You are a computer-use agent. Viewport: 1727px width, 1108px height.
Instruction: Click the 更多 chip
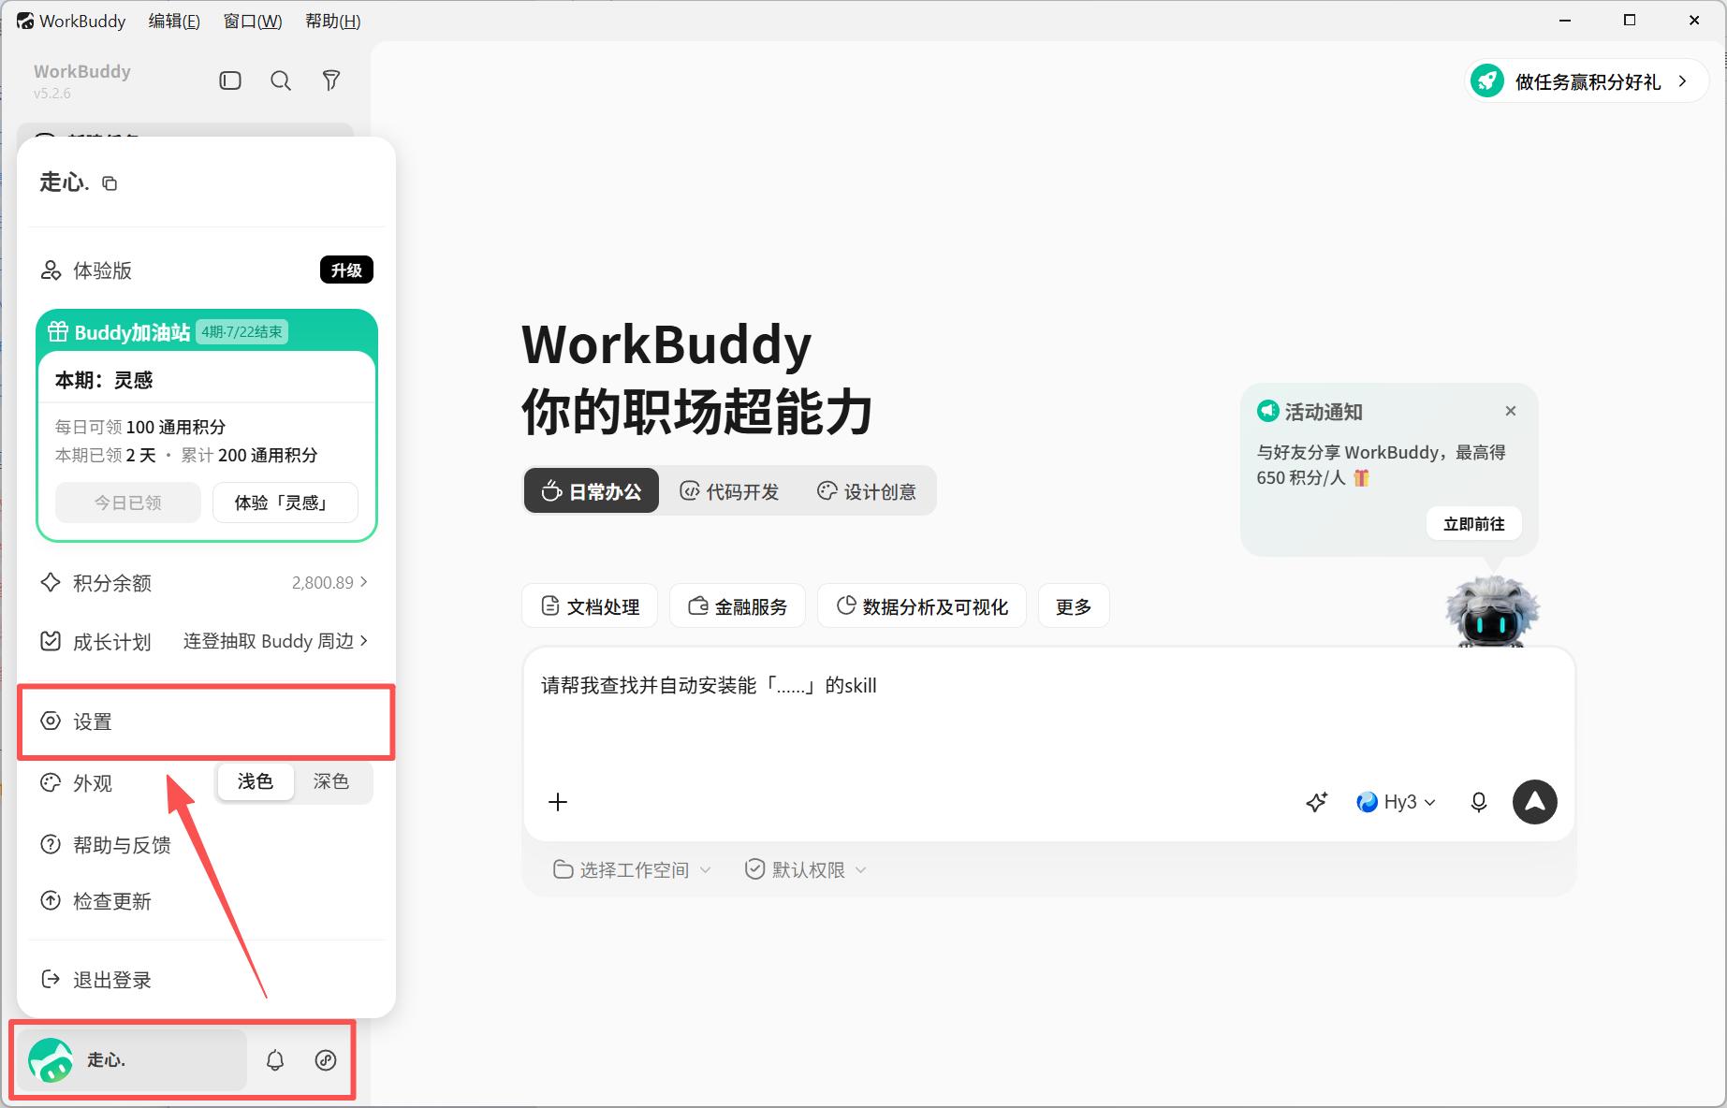1074,606
